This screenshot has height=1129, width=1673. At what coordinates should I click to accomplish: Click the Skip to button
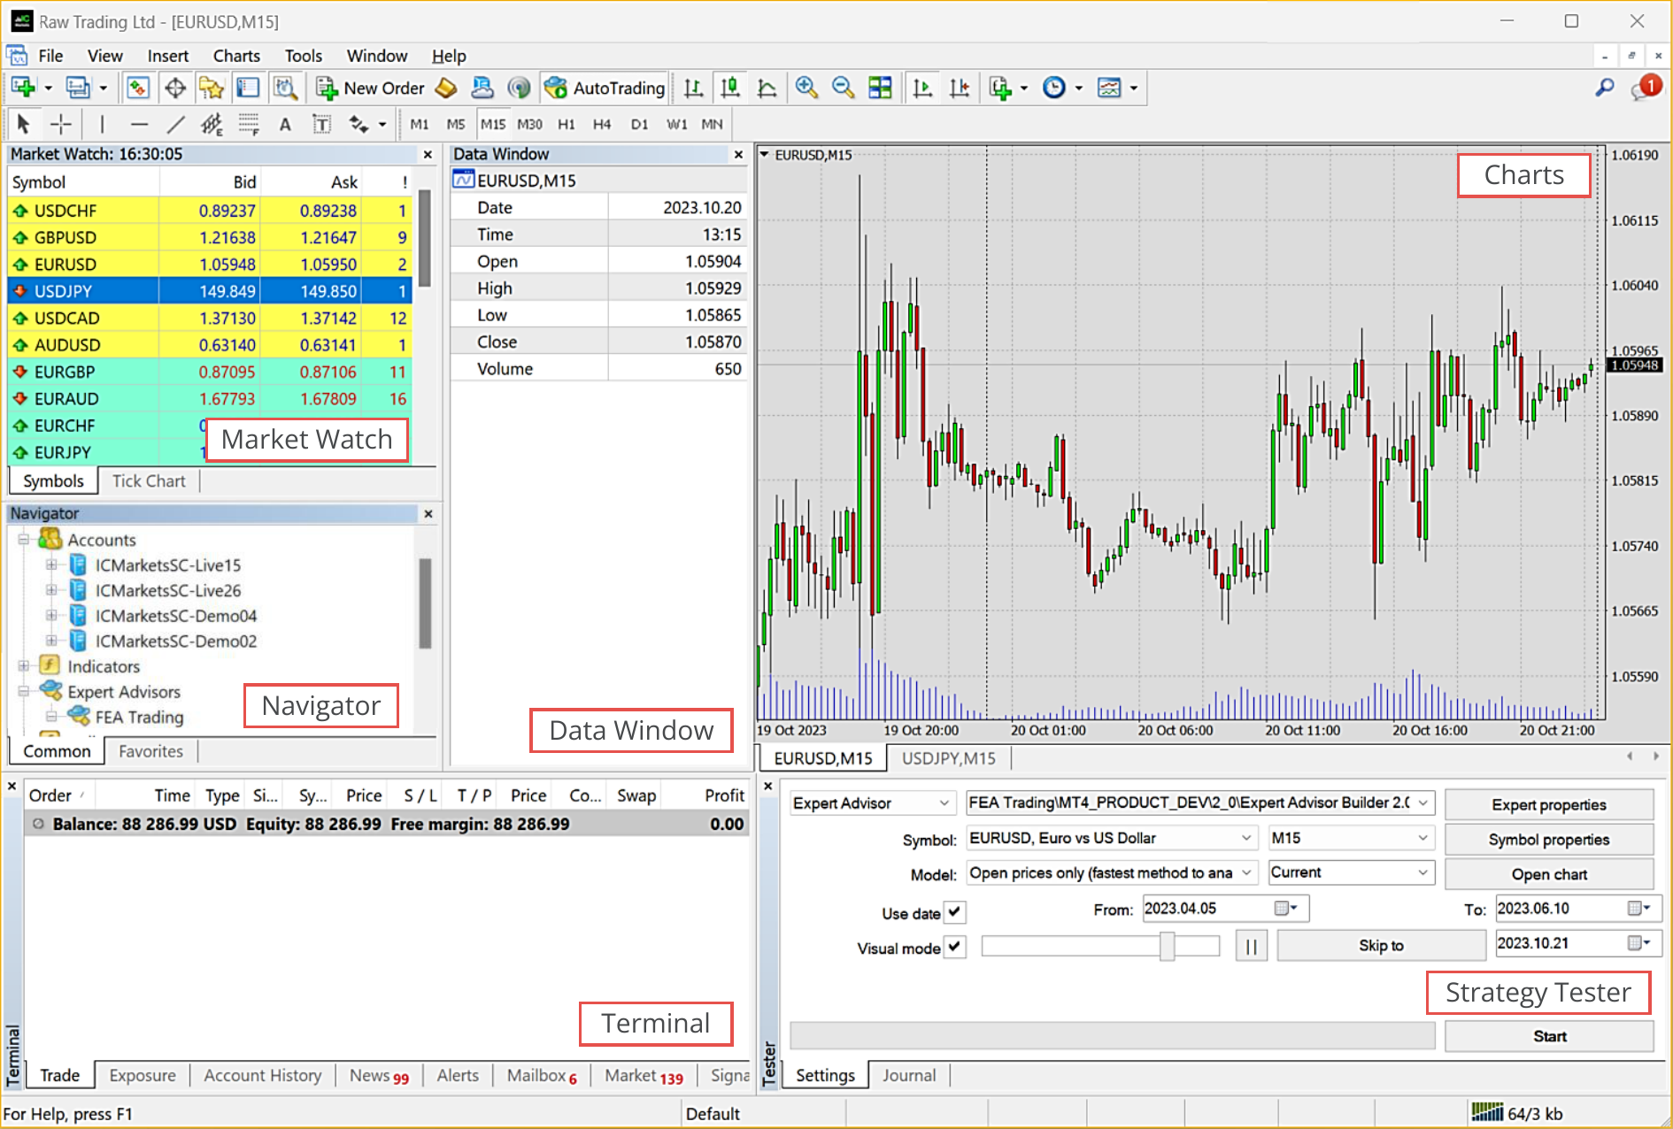click(1381, 945)
